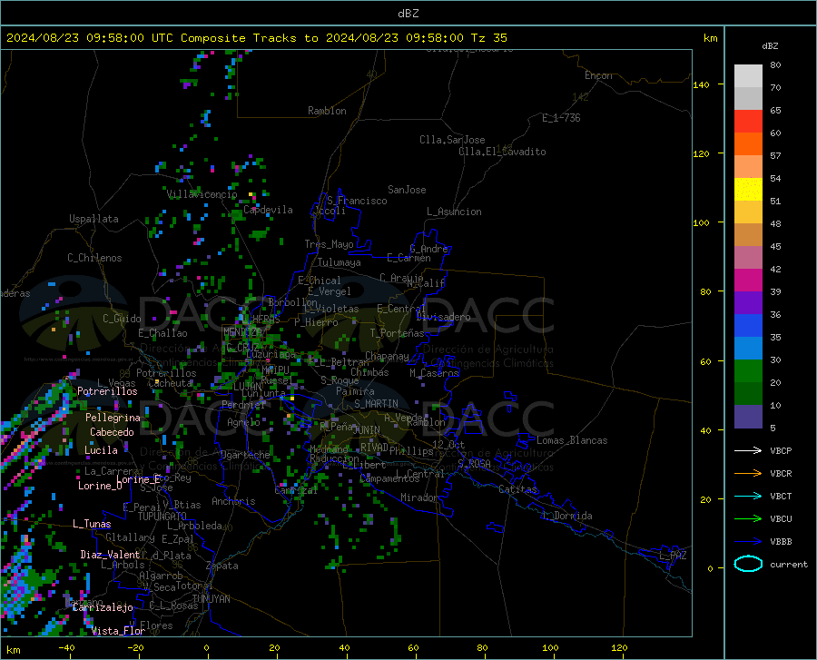Click the green VBCU arrow legend icon
Viewport: 817px width, 660px height.
pyautogui.click(x=748, y=519)
